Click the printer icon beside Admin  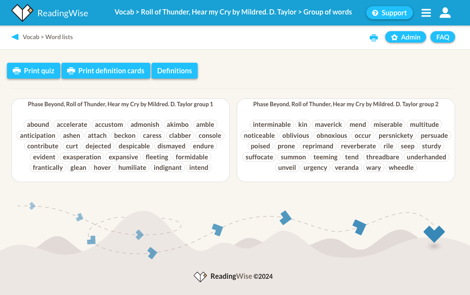[374, 38]
